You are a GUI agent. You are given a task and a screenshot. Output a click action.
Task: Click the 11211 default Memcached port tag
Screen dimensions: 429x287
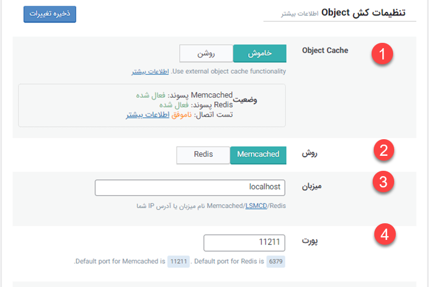tap(179, 262)
